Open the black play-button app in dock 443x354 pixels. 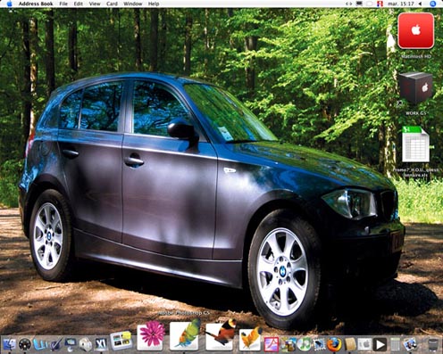click(380, 344)
